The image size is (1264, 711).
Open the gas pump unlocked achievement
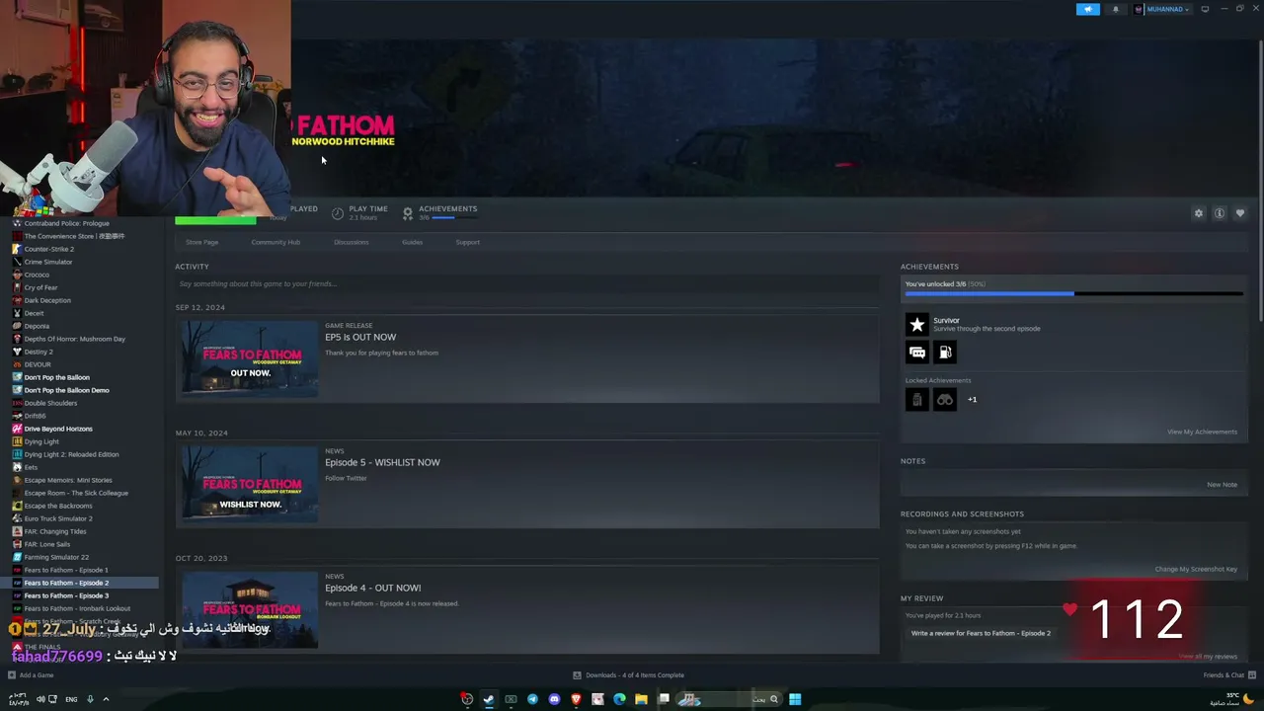coord(945,353)
